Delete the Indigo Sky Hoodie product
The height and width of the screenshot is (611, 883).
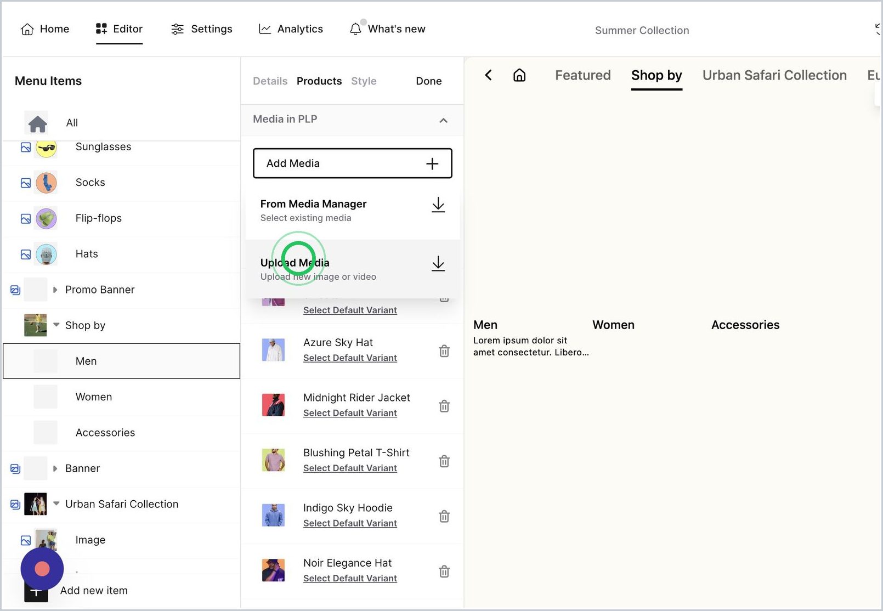coord(444,516)
